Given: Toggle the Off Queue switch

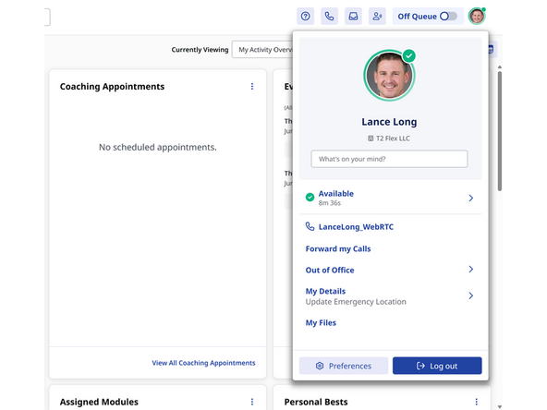Looking at the screenshot, I should tap(448, 16).
